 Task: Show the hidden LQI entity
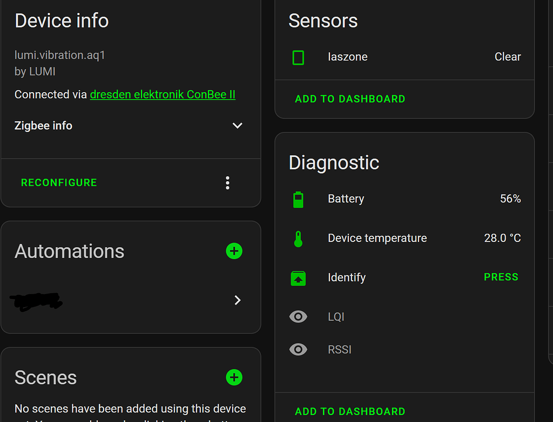[298, 317]
